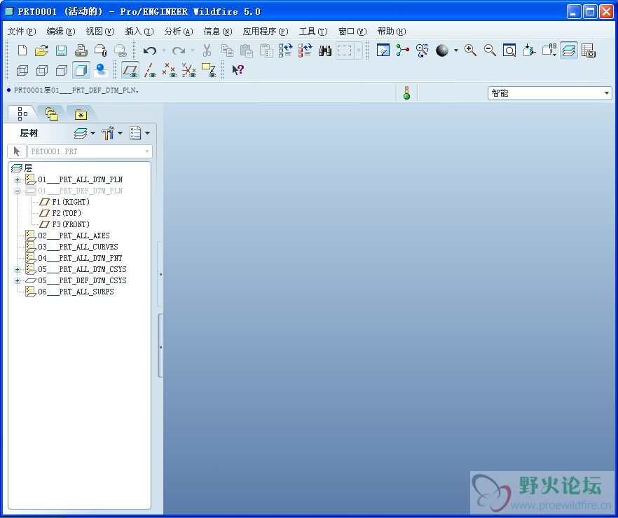Print the model with the printer icon

[81, 50]
